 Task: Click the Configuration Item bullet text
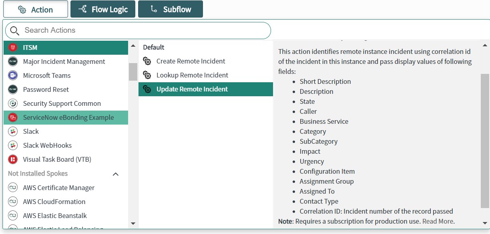point(327,171)
